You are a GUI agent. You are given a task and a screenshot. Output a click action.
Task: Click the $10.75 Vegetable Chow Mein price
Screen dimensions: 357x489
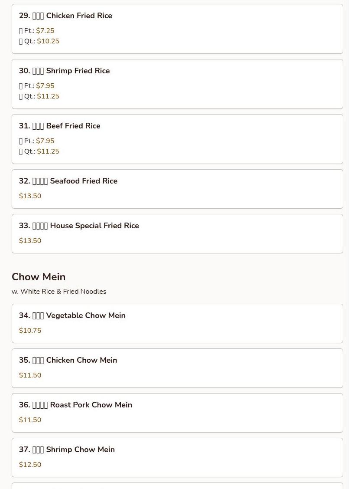pyautogui.click(x=30, y=331)
